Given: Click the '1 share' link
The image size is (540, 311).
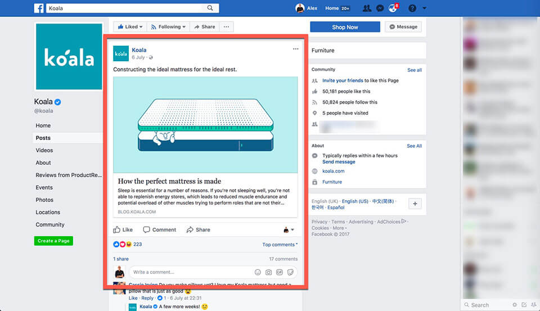Looking at the screenshot, I should click(121, 259).
